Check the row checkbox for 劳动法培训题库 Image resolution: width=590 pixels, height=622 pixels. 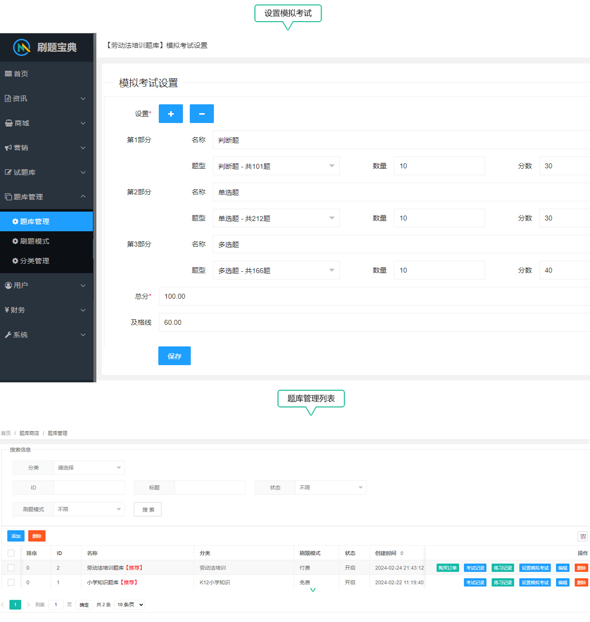[x=11, y=568]
